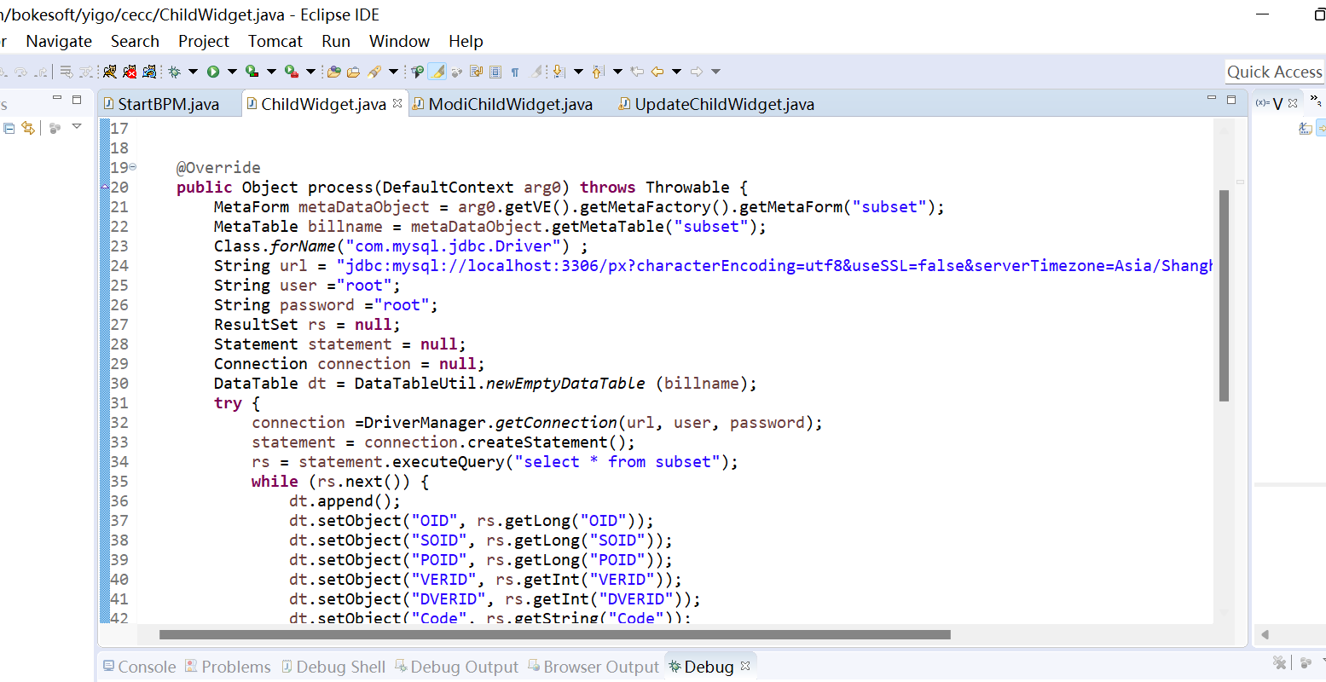Start the Tomcat server icon
This screenshot has width=1326, height=682.
coord(110,72)
